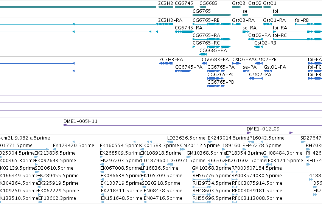The width and height of the screenshot is (322, 204).
Task: Click the BAC clone label DME1-005H11
Action: pyautogui.click(x=81, y=121)
